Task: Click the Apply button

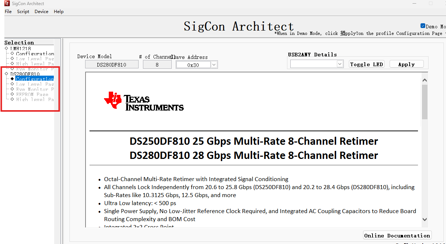Action: pos(406,64)
